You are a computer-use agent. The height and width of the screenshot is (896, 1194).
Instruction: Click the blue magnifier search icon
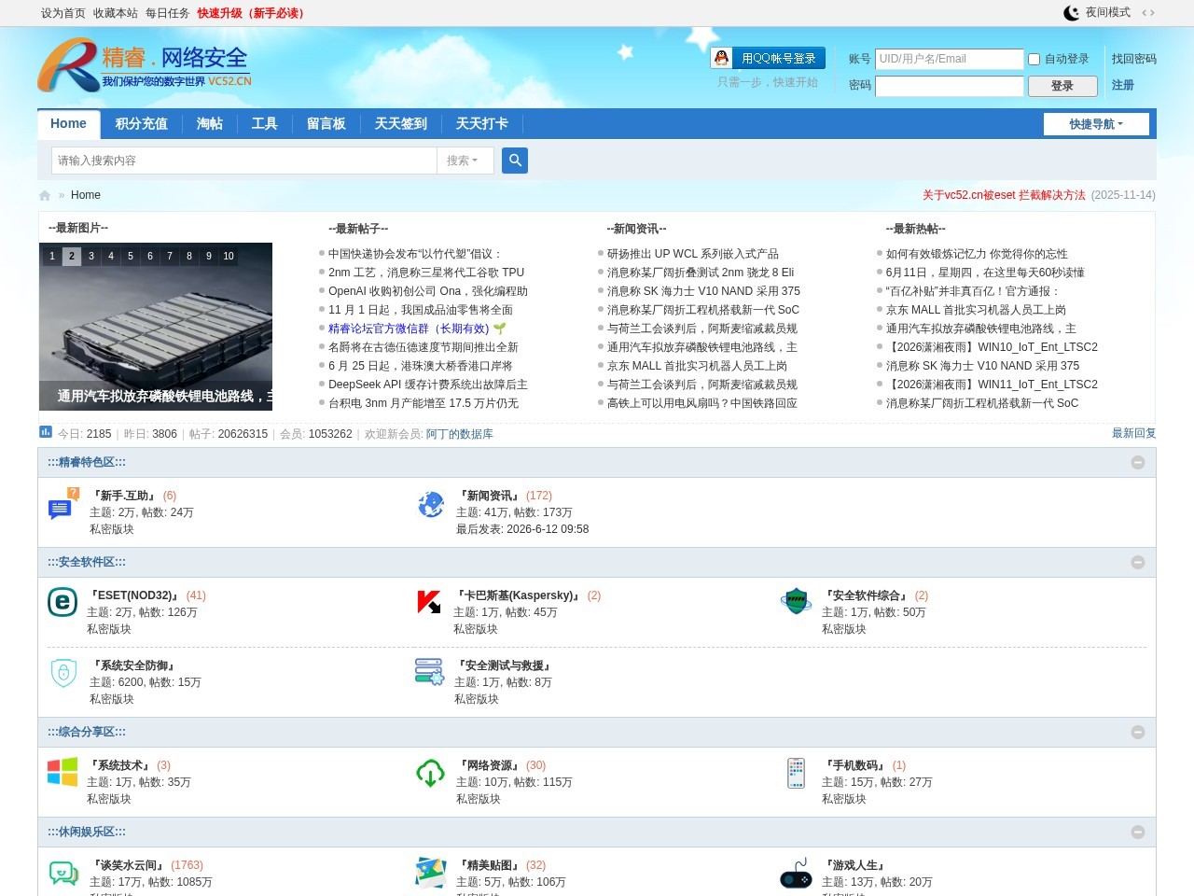(515, 161)
